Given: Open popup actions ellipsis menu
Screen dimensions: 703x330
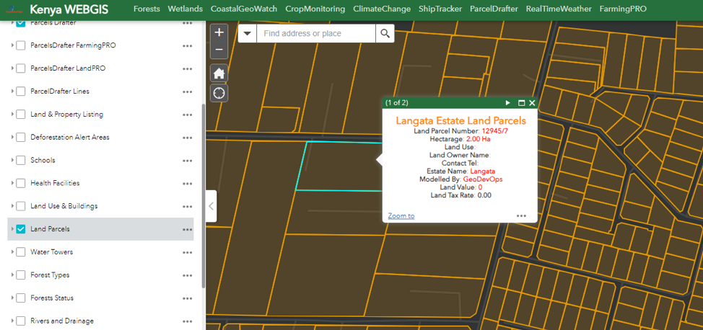Looking at the screenshot, I should pos(521,215).
